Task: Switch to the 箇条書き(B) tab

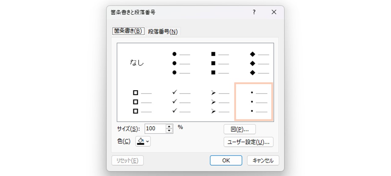Action: pos(128,31)
